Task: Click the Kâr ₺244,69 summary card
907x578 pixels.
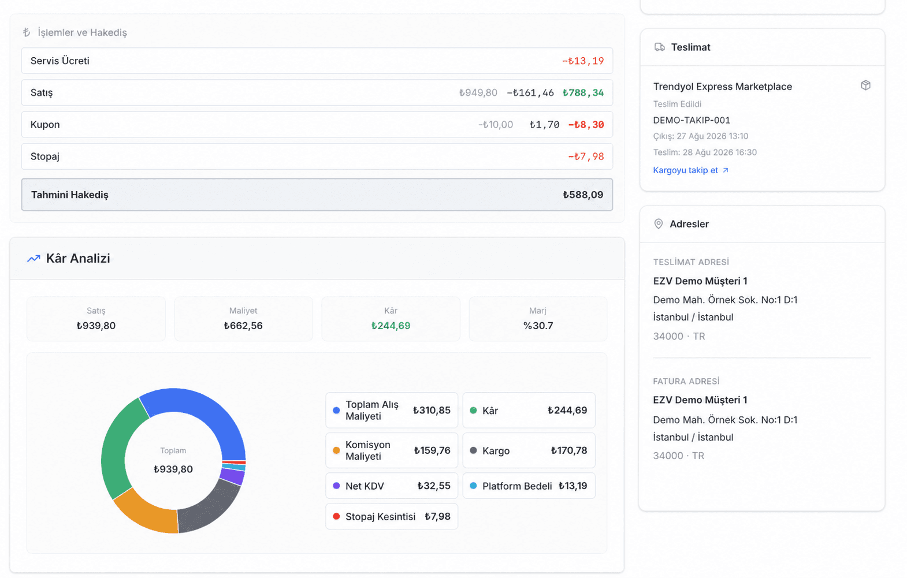Action: pos(391,319)
